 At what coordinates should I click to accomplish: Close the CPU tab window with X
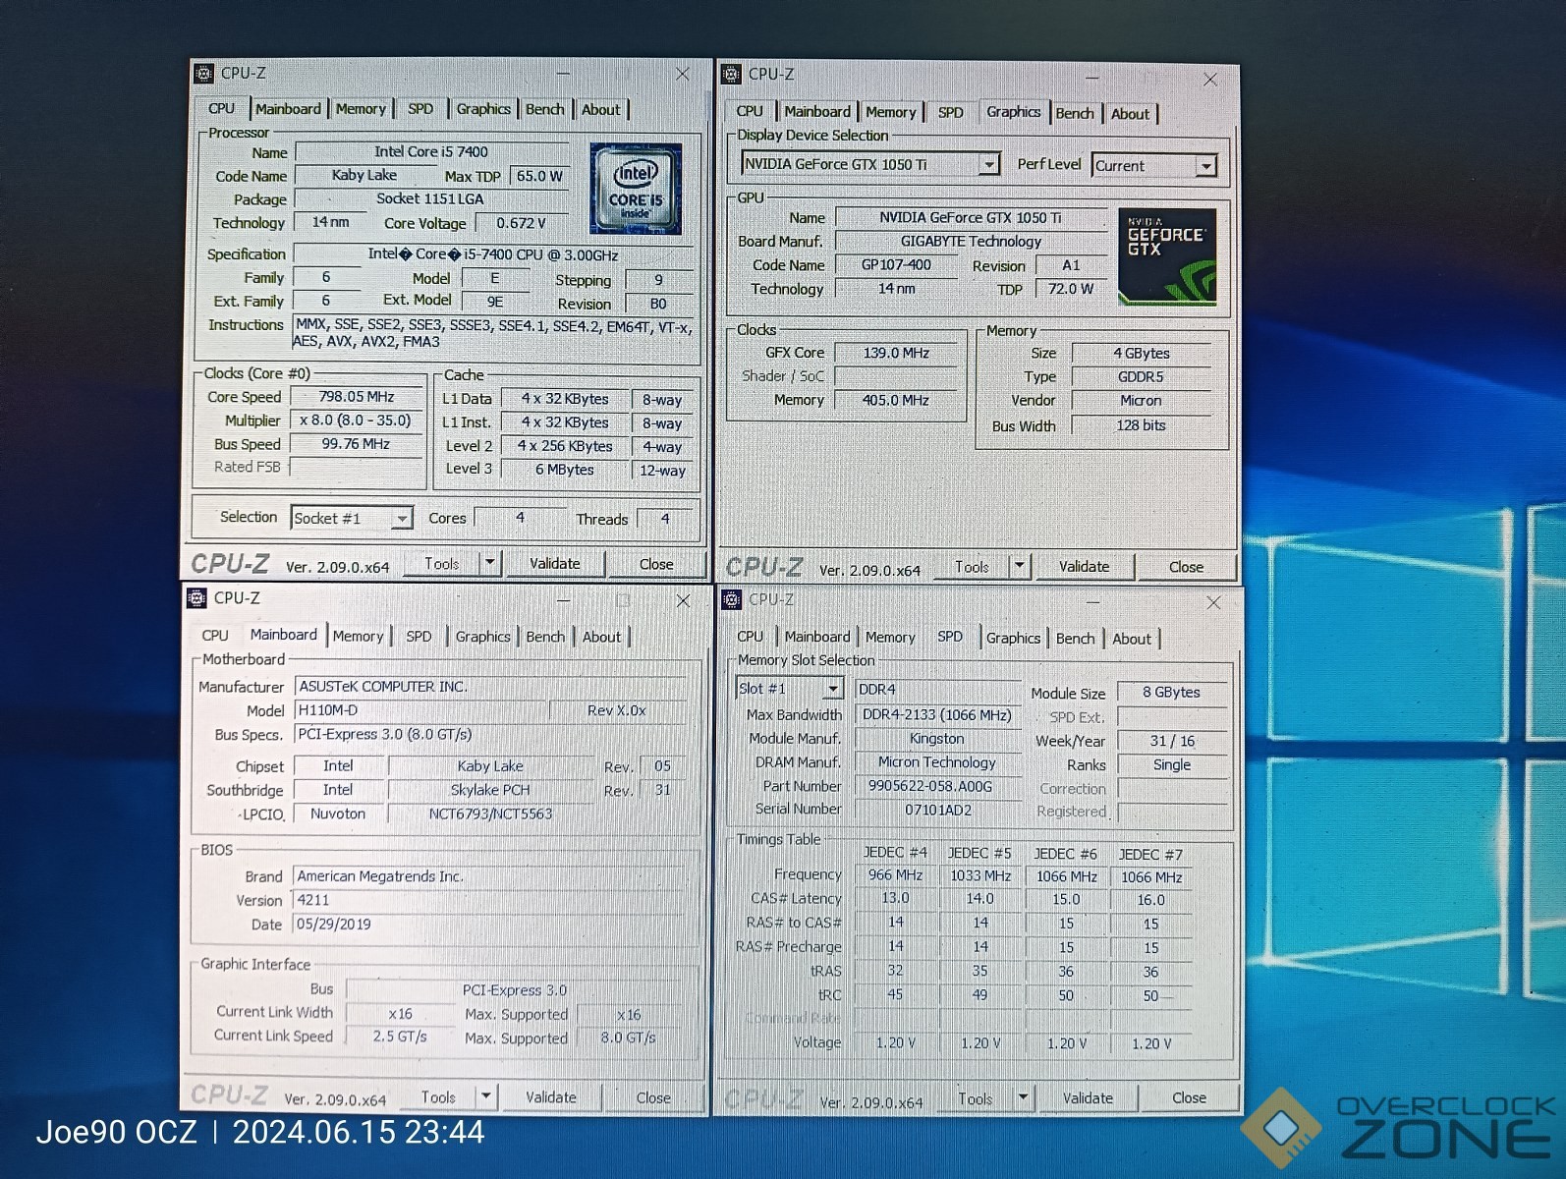(x=683, y=75)
